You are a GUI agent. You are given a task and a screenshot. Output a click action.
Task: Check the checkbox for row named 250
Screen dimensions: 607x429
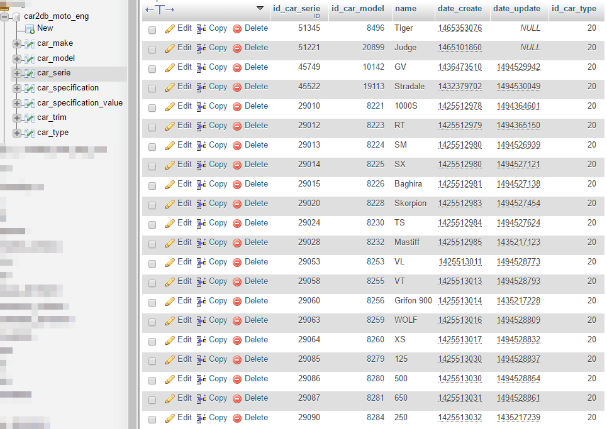pyautogui.click(x=152, y=419)
